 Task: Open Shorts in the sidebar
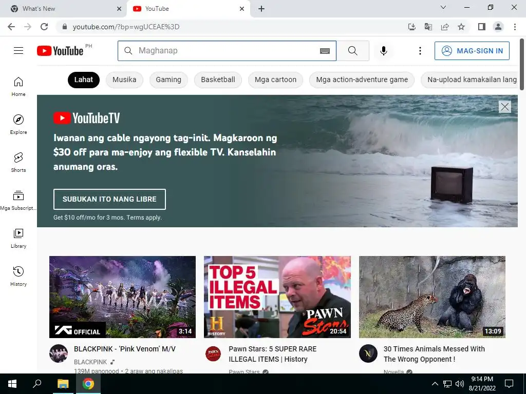(x=18, y=163)
